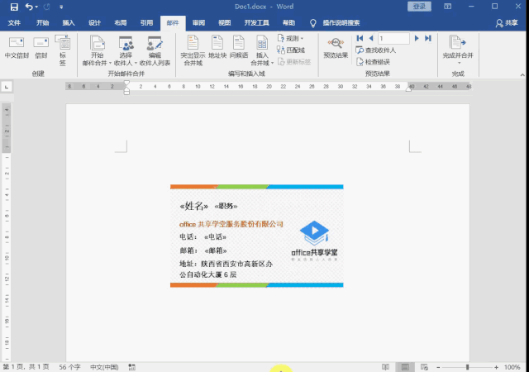This screenshot has height=372, width=529.
Task: Switch to the 开发工具 tab
Action: (256, 23)
